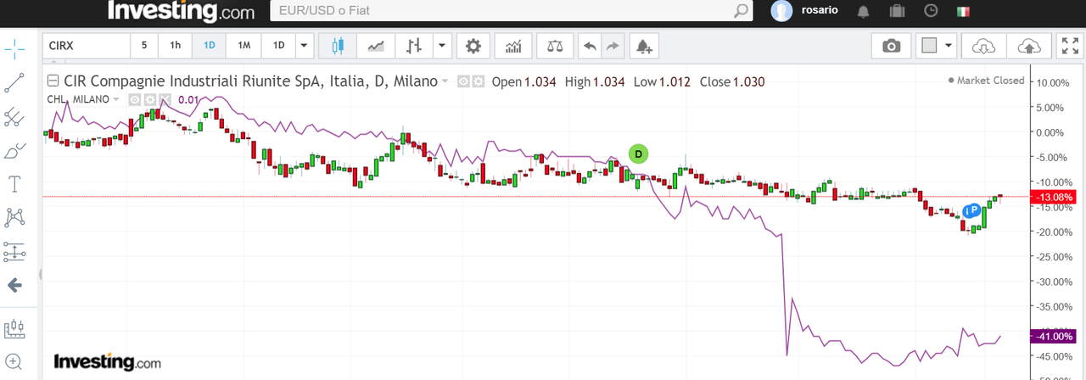
Task: Redo the last chart action
Action: click(612, 46)
